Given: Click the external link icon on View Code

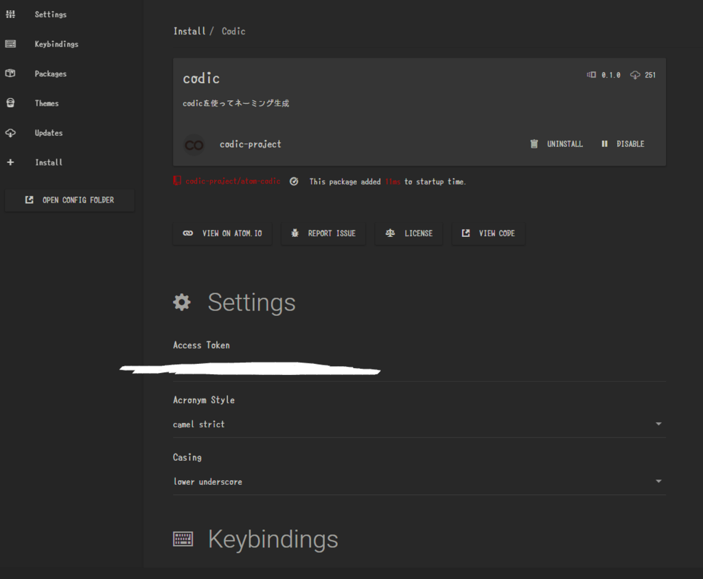Looking at the screenshot, I should coord(466,233).
